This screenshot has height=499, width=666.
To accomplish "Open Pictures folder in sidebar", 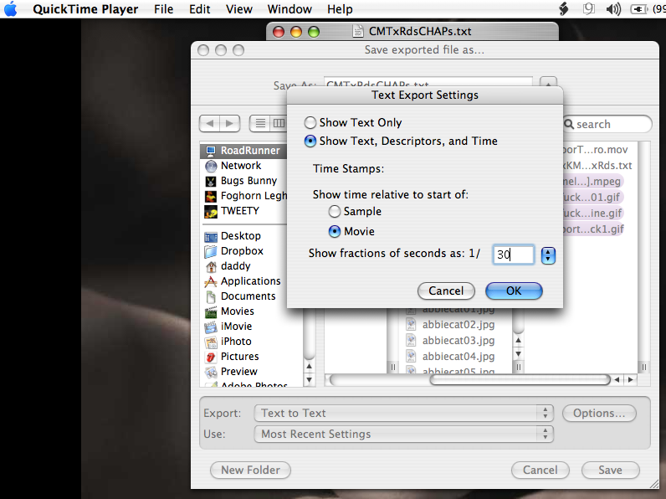I will 252,357.
